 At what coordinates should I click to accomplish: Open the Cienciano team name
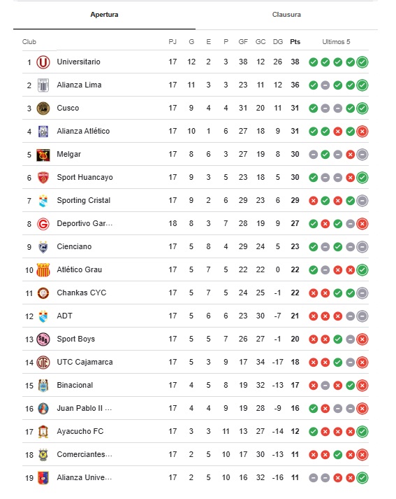[x=74, y=246]
